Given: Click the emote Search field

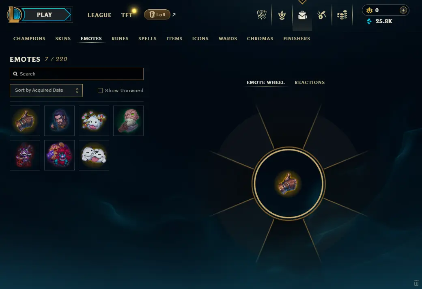Looking at the screenshot, I should click(x=77, y=74).
